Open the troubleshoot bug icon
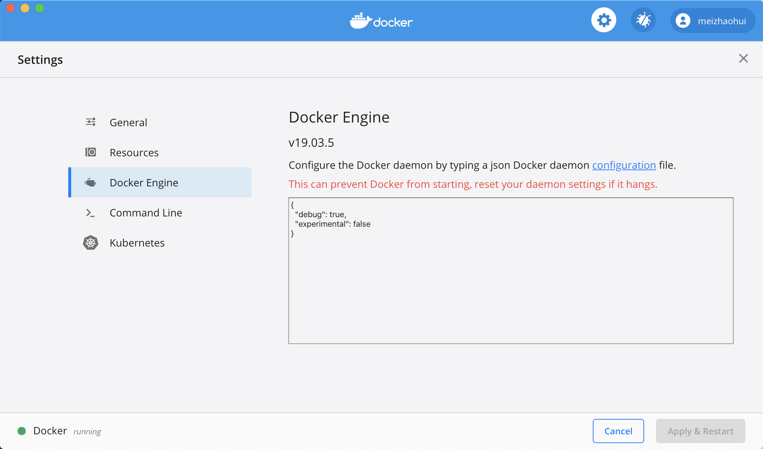The width and height of the screenshot is (763, 449). tap(643, 20)
